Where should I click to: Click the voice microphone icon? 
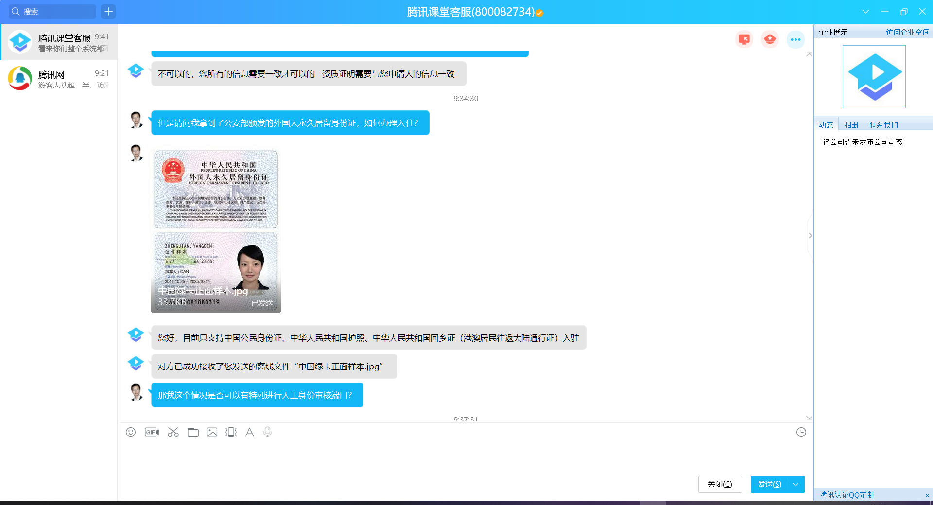267,432
